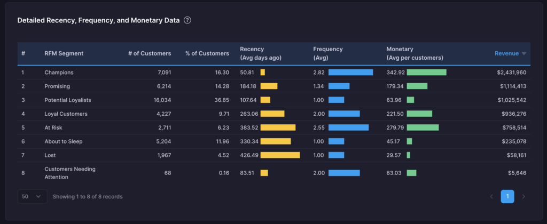Click the Champions green monetary bar
Screen dimensions: 547x224
tap(427, 73)
